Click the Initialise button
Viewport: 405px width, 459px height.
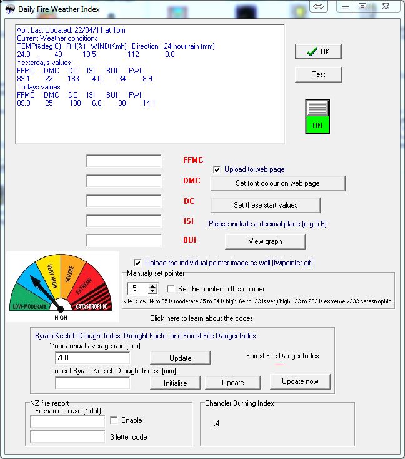(175, 383)
